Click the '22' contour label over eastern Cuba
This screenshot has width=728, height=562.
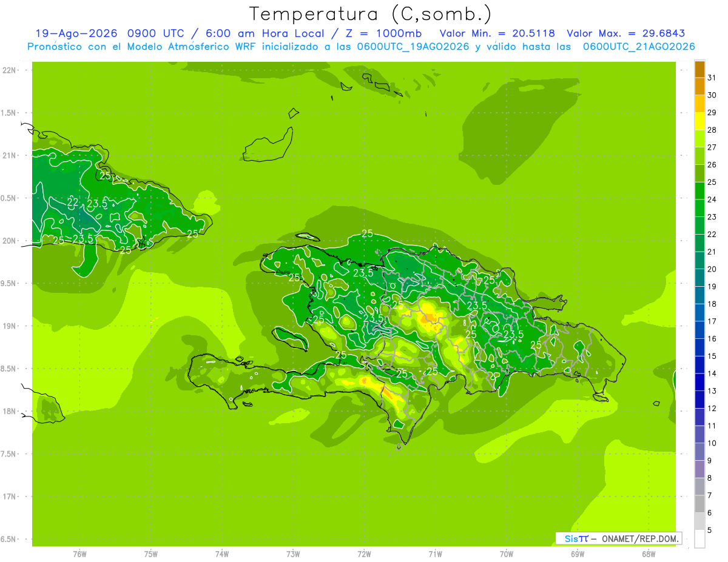pos(73,202)
